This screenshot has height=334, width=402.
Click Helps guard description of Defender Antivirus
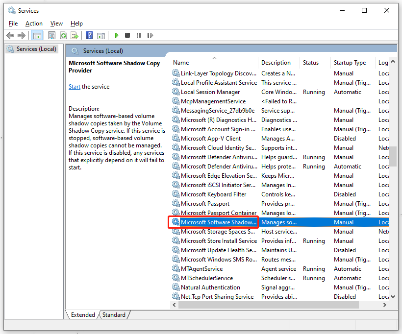(279, 157)
